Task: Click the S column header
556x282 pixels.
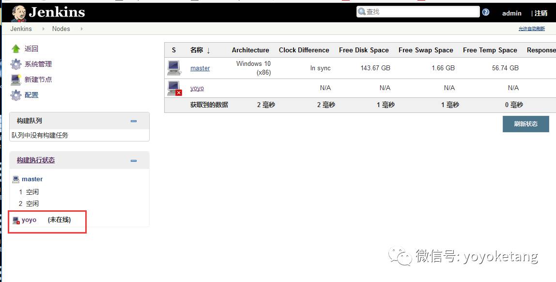Action: [x=174, y=50]
